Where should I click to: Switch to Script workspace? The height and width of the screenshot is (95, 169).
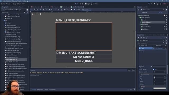click(87, 4)
